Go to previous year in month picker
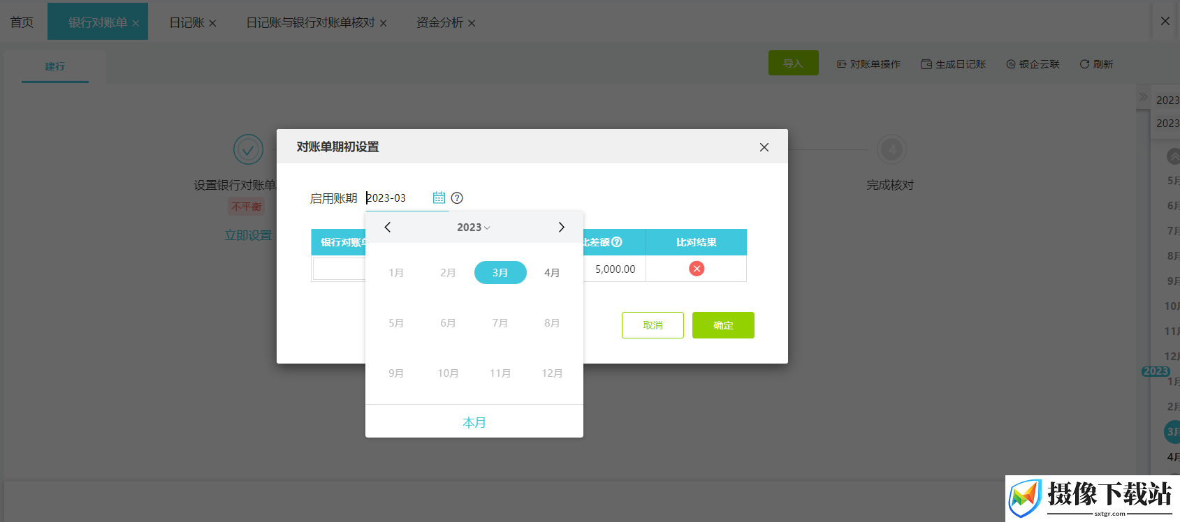The height and width of the screenshot is (522, 1180). click(388, 228)
